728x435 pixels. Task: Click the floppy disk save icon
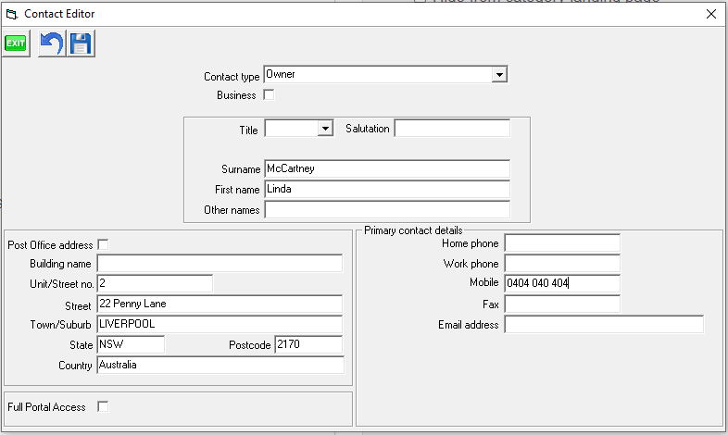pyautogui.click(x=81, y=43)
